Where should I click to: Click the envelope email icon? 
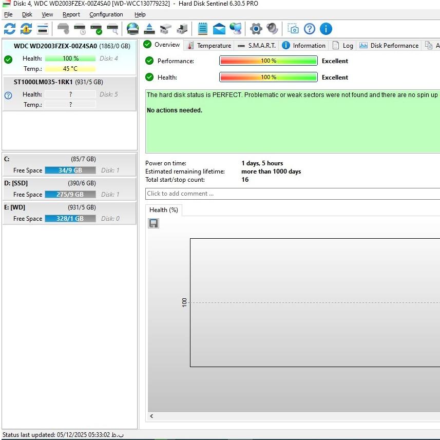(x=219, y=29)
